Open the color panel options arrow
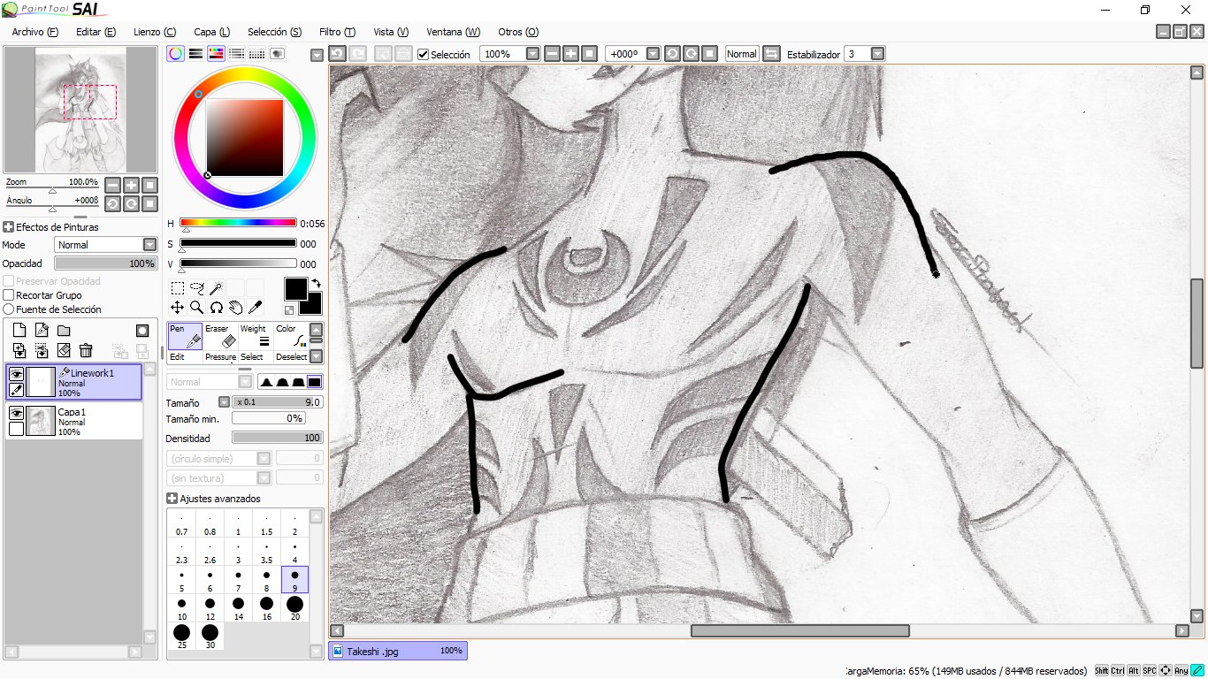 click(x=317, y=55)
